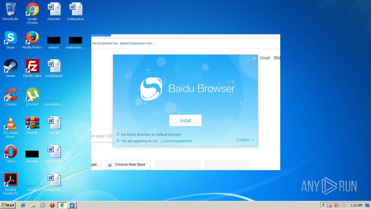371x209 pixels.
Task: Minimize the Baidu Browser installer
Action: 248,59
